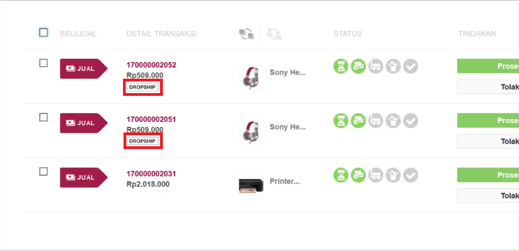
Task: Click the DROPSHIP label on order 170000002051
Action: click(x=142, y=141)
